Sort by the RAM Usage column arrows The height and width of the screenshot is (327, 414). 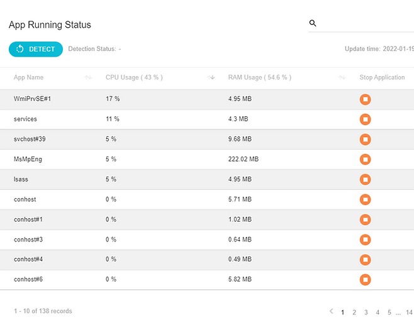point(342,77)
